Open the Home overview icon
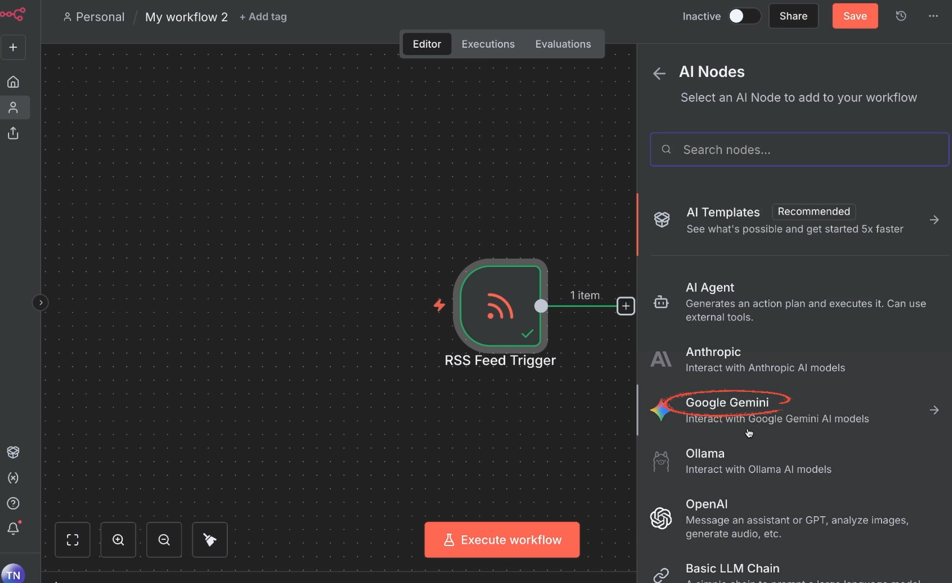The height and width of the screenshot is (583, 952). tap(13, 82)
